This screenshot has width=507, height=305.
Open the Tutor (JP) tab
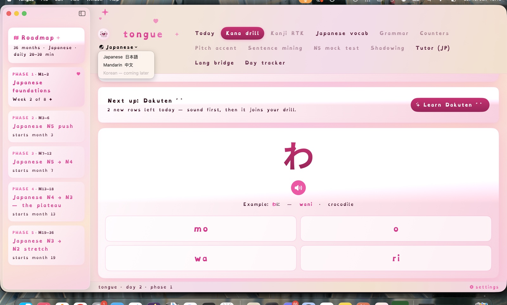[x=433, y=48]
